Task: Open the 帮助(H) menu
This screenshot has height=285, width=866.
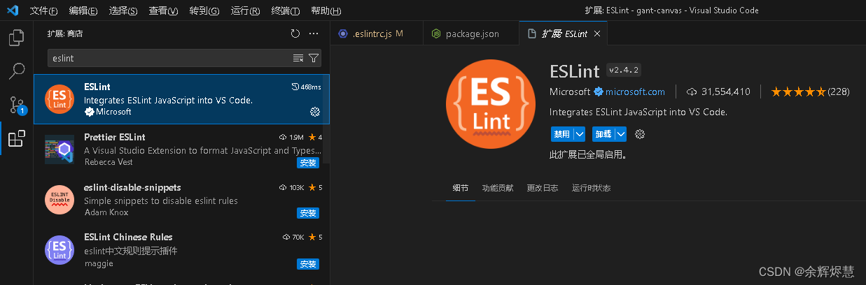Action: [x=326, y=11]
